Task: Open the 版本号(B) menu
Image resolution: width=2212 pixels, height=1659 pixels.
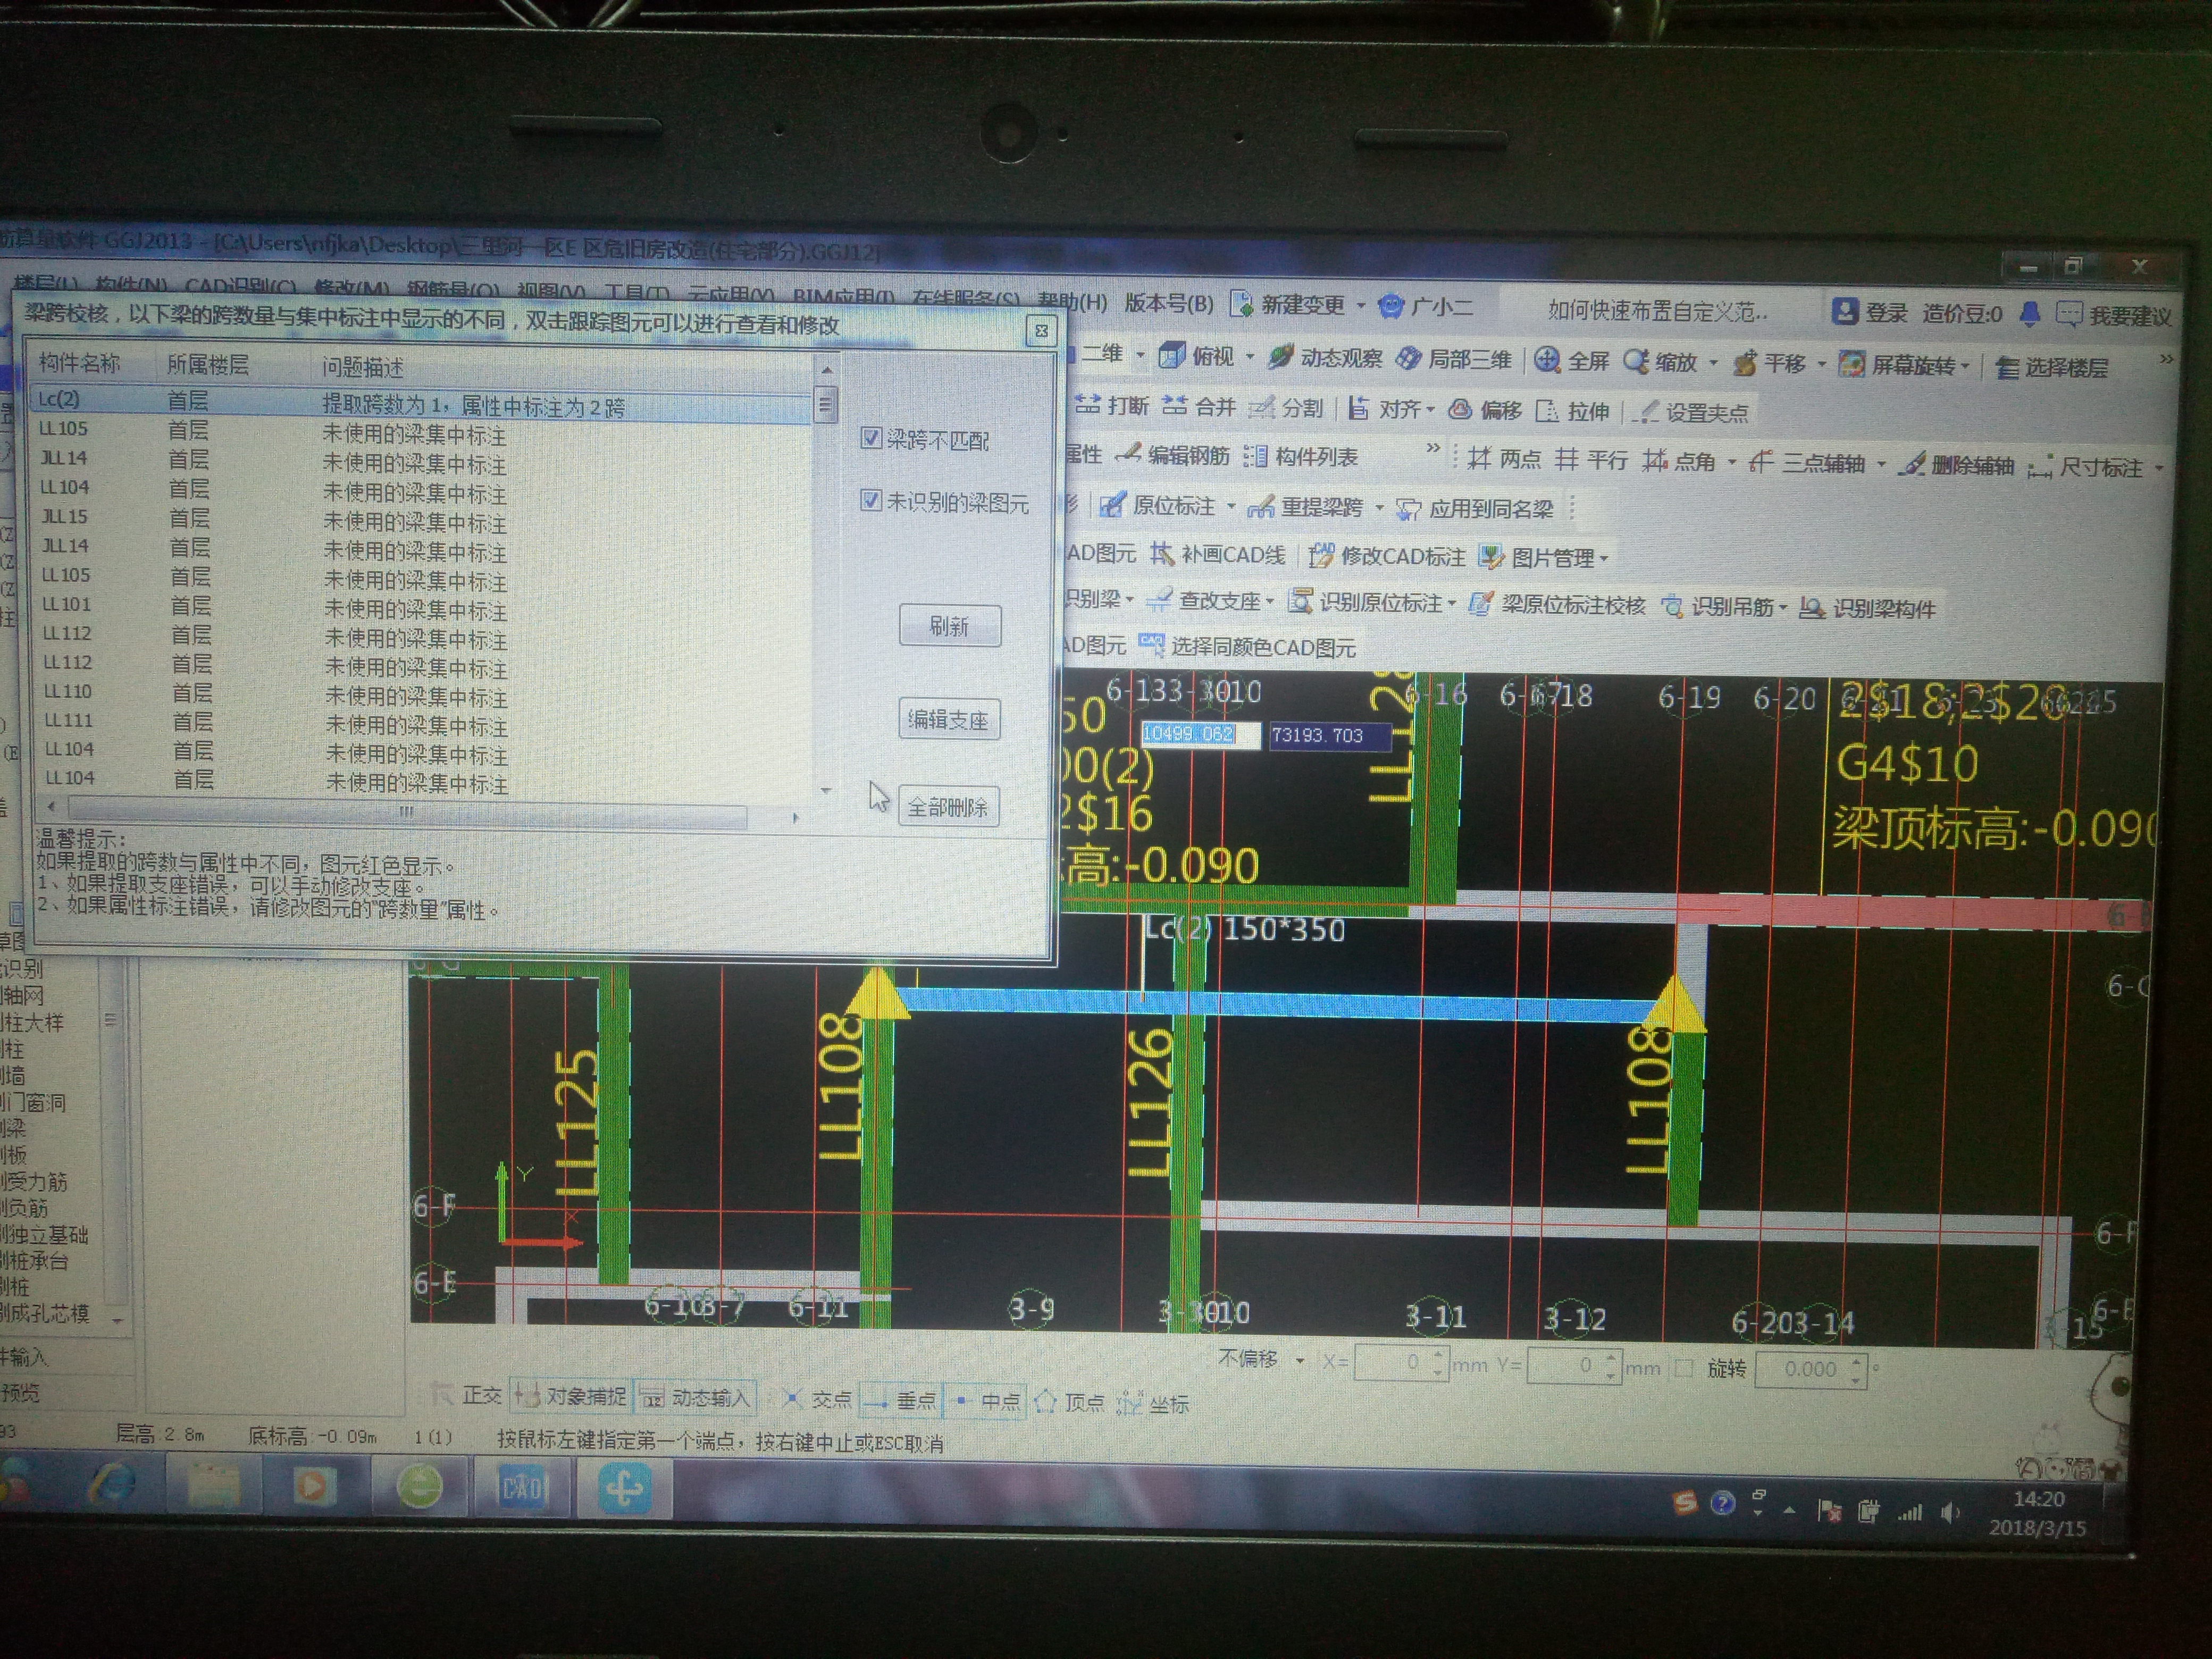Action: [1169, 303]
